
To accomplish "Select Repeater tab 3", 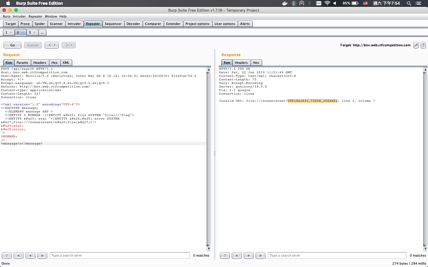I will [30, 32].
